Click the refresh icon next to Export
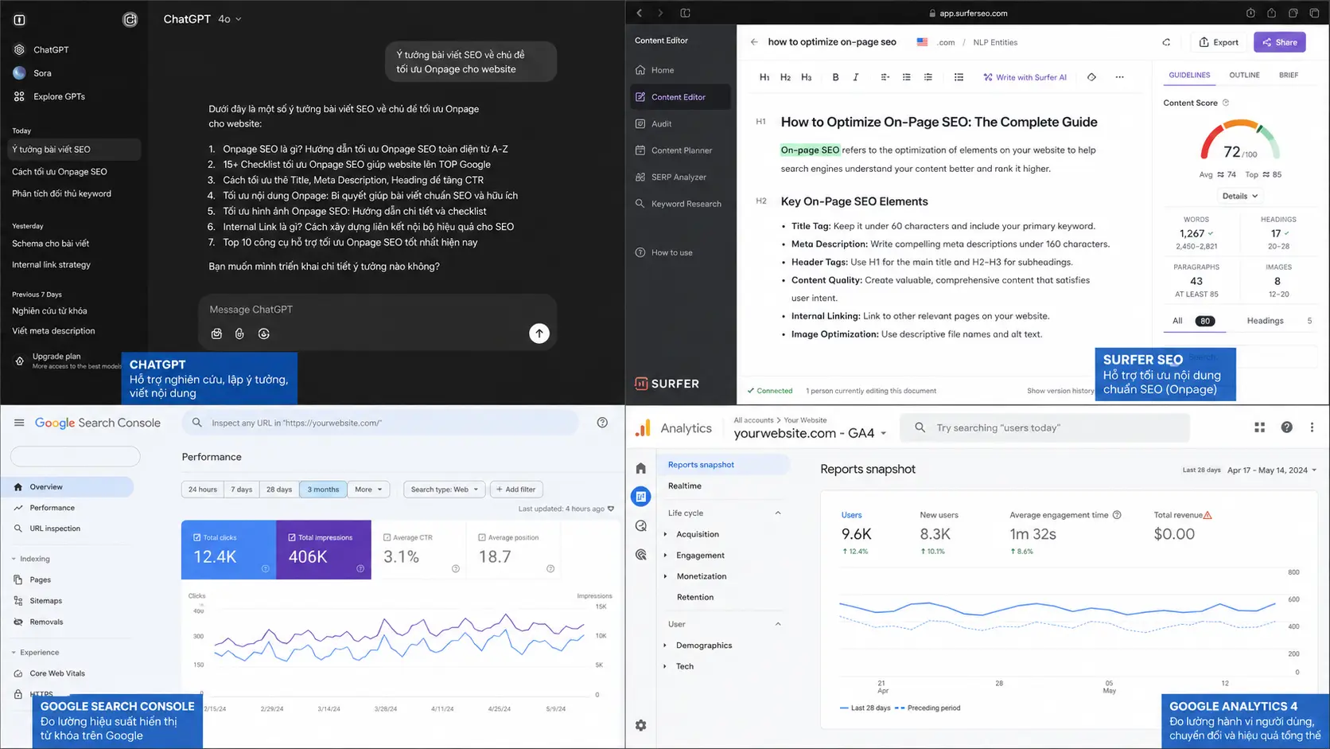 (x=1166, y=42)
